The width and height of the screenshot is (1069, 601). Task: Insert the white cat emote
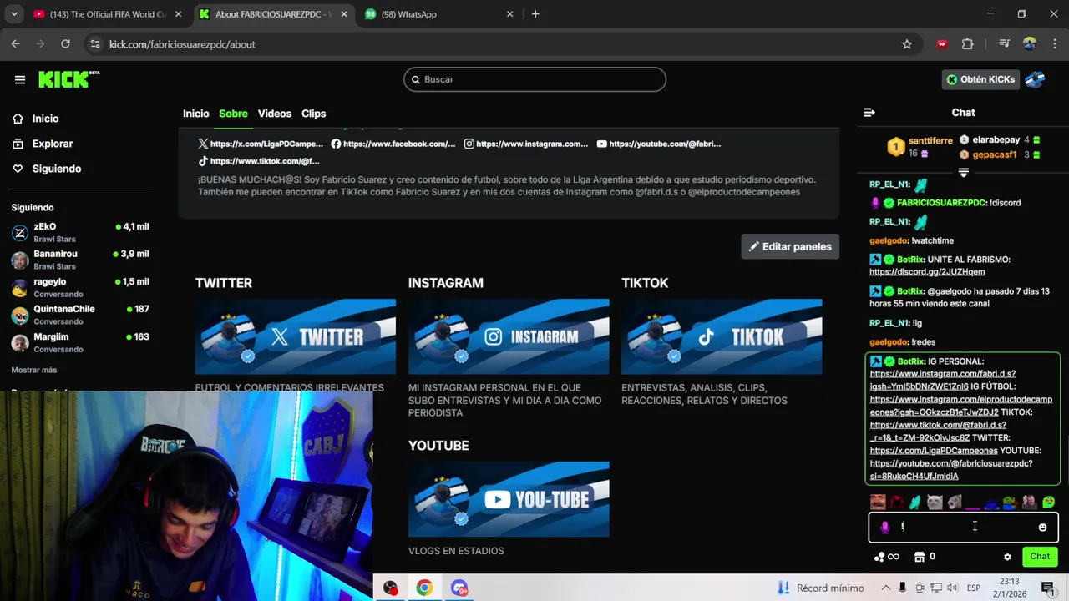tap(935, 502)
